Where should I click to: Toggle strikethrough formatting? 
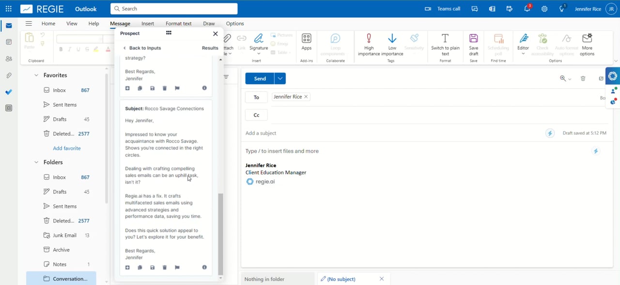[x=87, y=49]
